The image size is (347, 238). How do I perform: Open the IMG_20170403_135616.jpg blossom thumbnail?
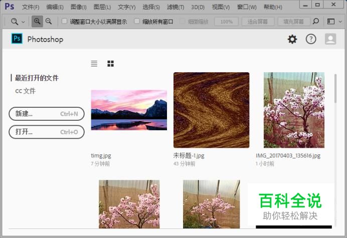(x=294, y=110)
